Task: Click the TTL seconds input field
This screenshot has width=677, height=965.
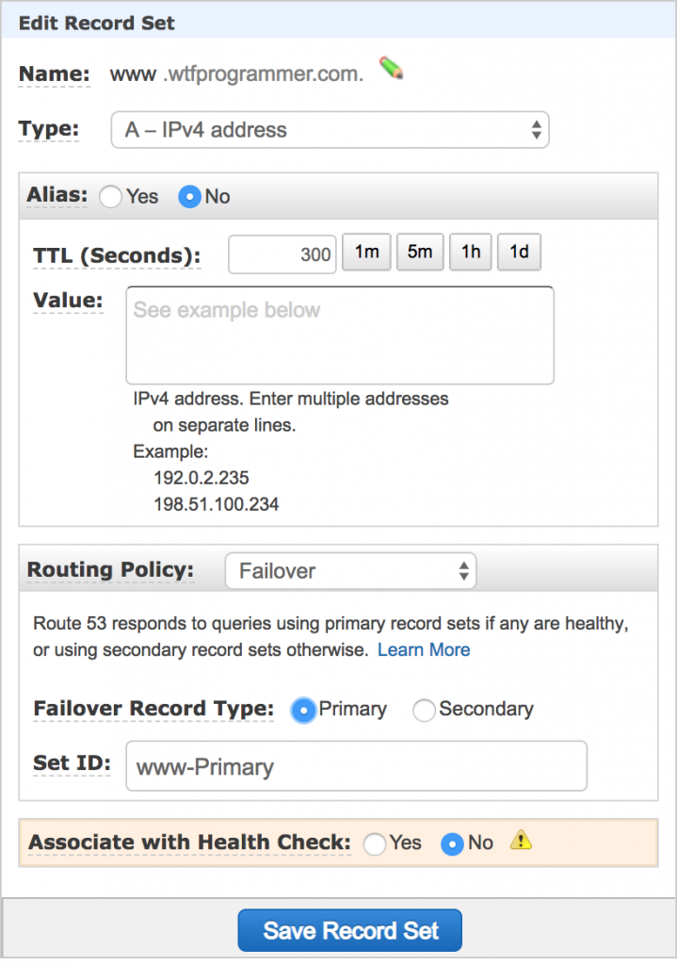Action: click(282, 254)
